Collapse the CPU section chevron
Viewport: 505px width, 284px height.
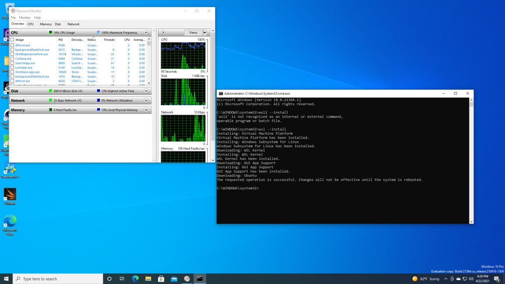146,32
